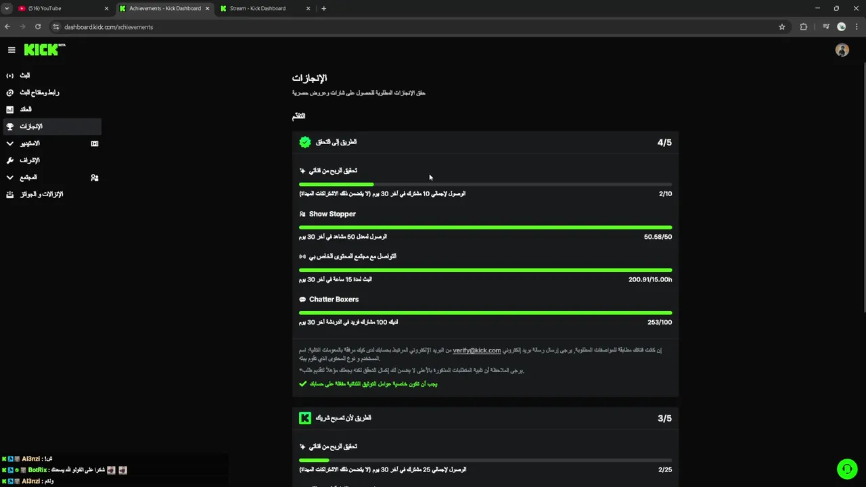
Task: Select the trophy Achievements sidebar item
Action: click(30, 126)
